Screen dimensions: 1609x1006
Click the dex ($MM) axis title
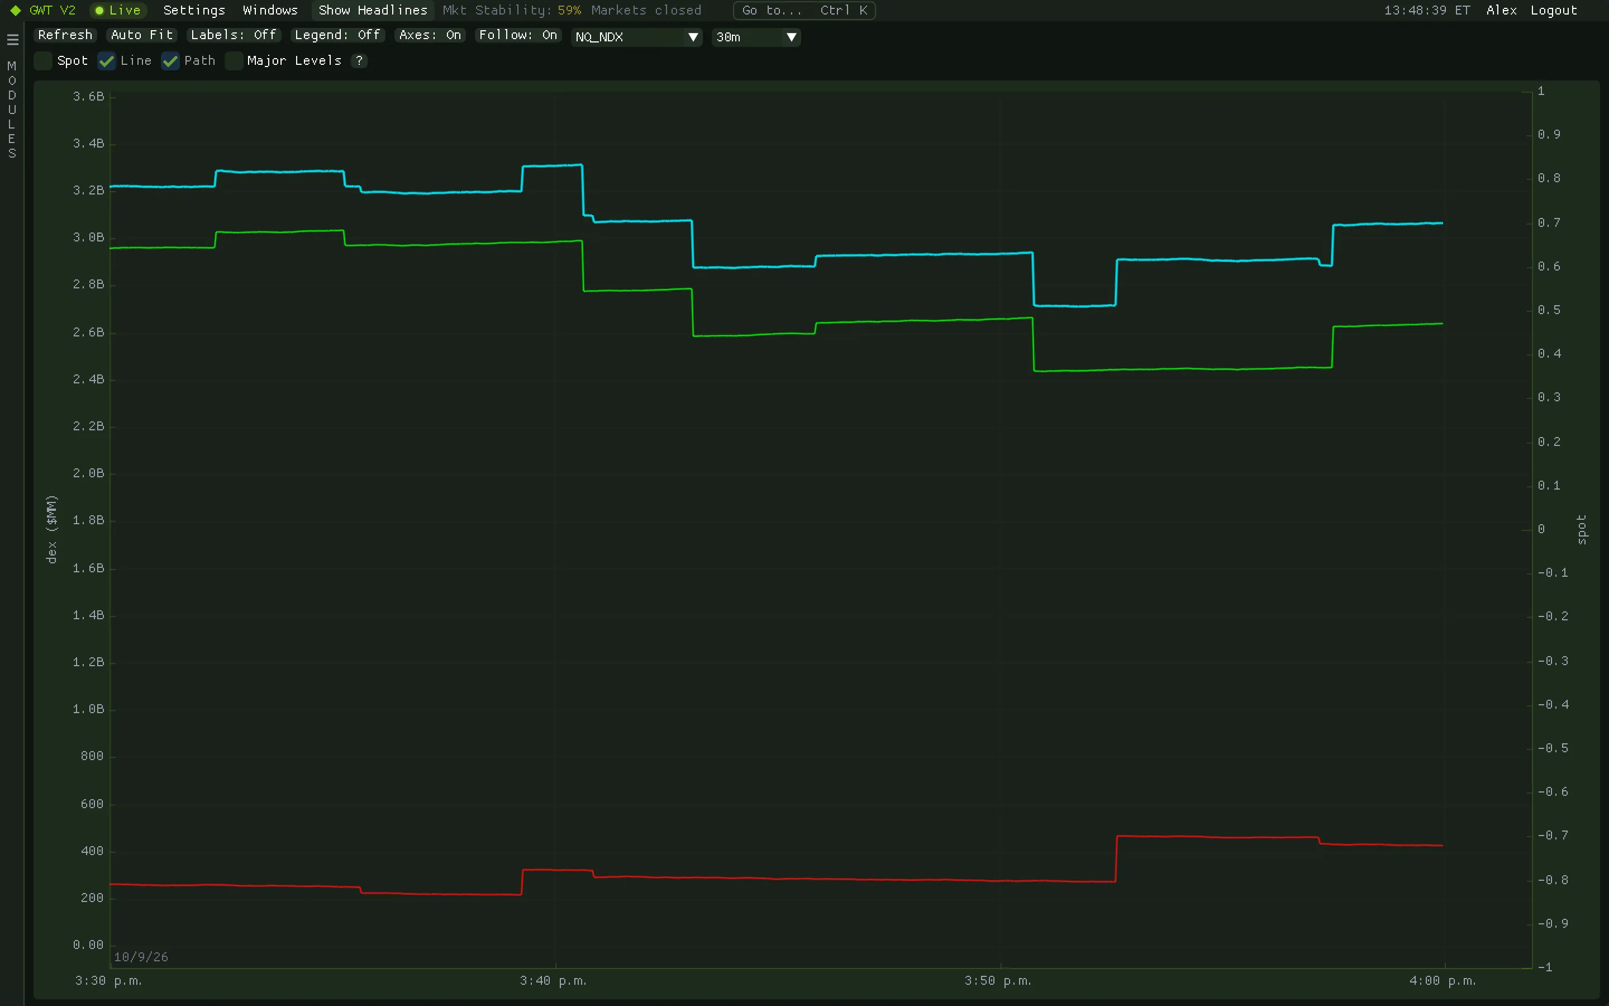coord(52,529)
